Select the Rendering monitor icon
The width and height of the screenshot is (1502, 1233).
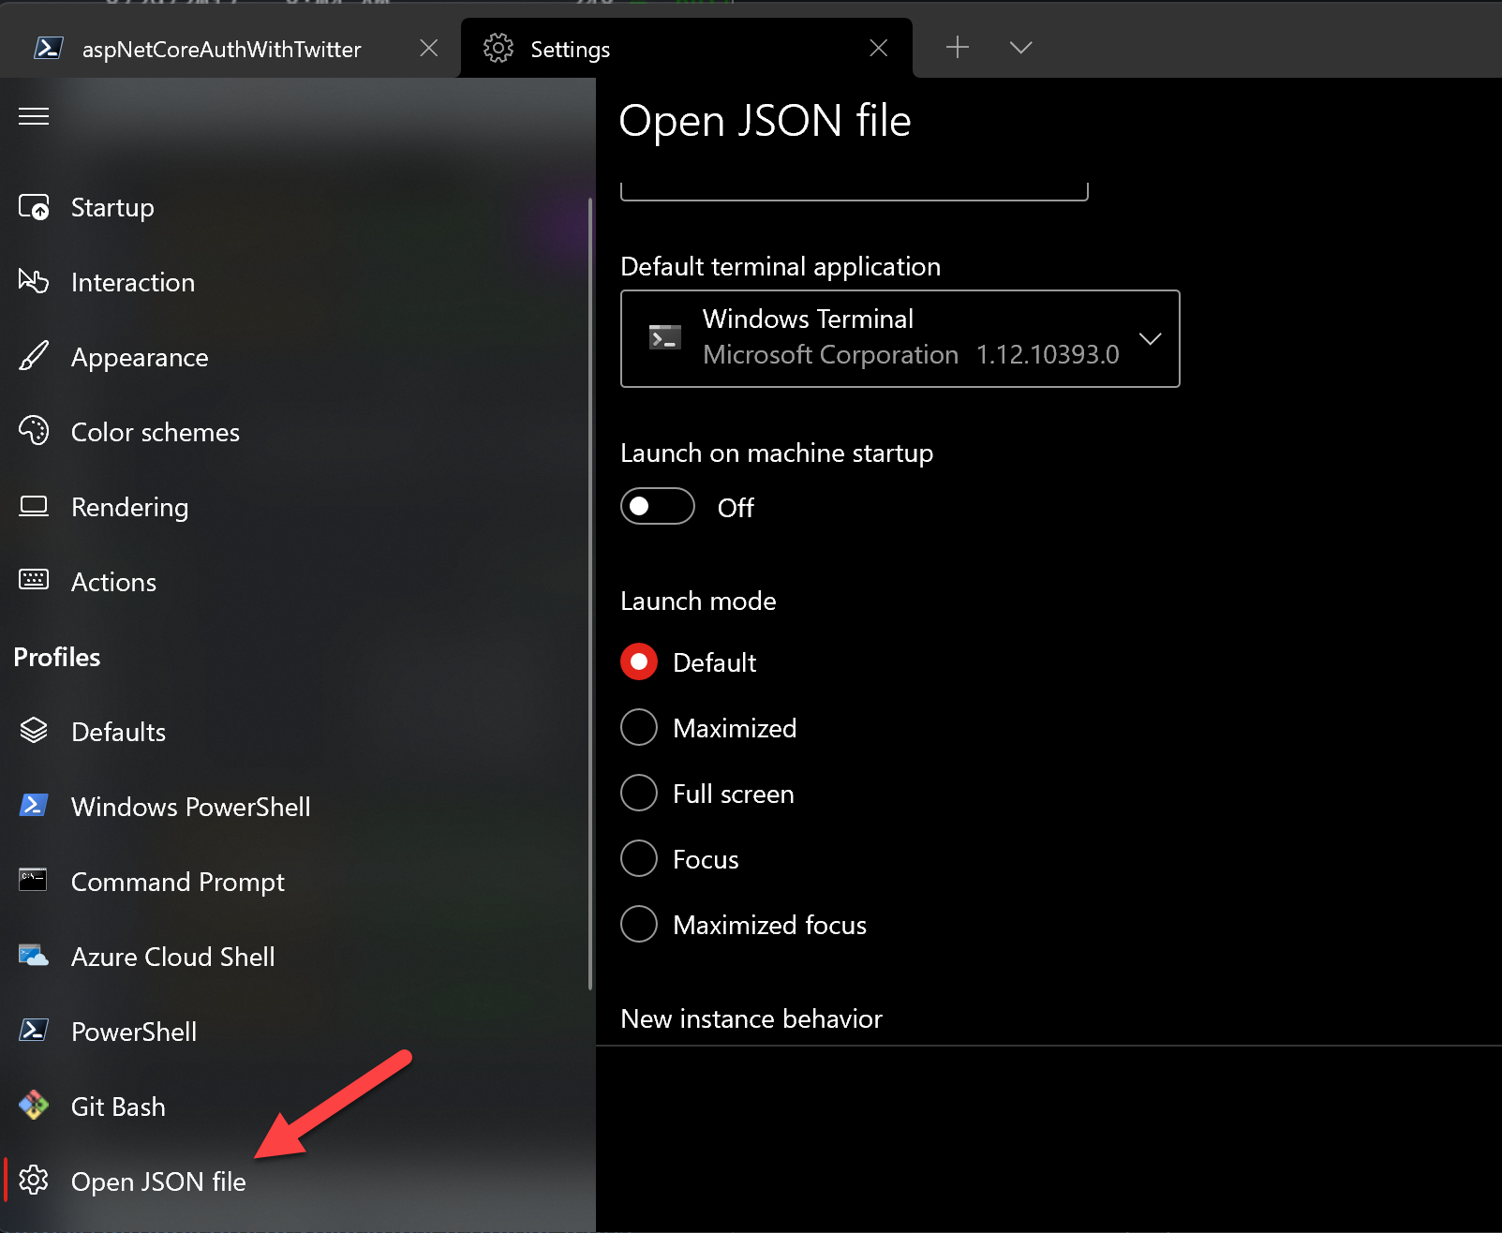[x=33, y=507]
